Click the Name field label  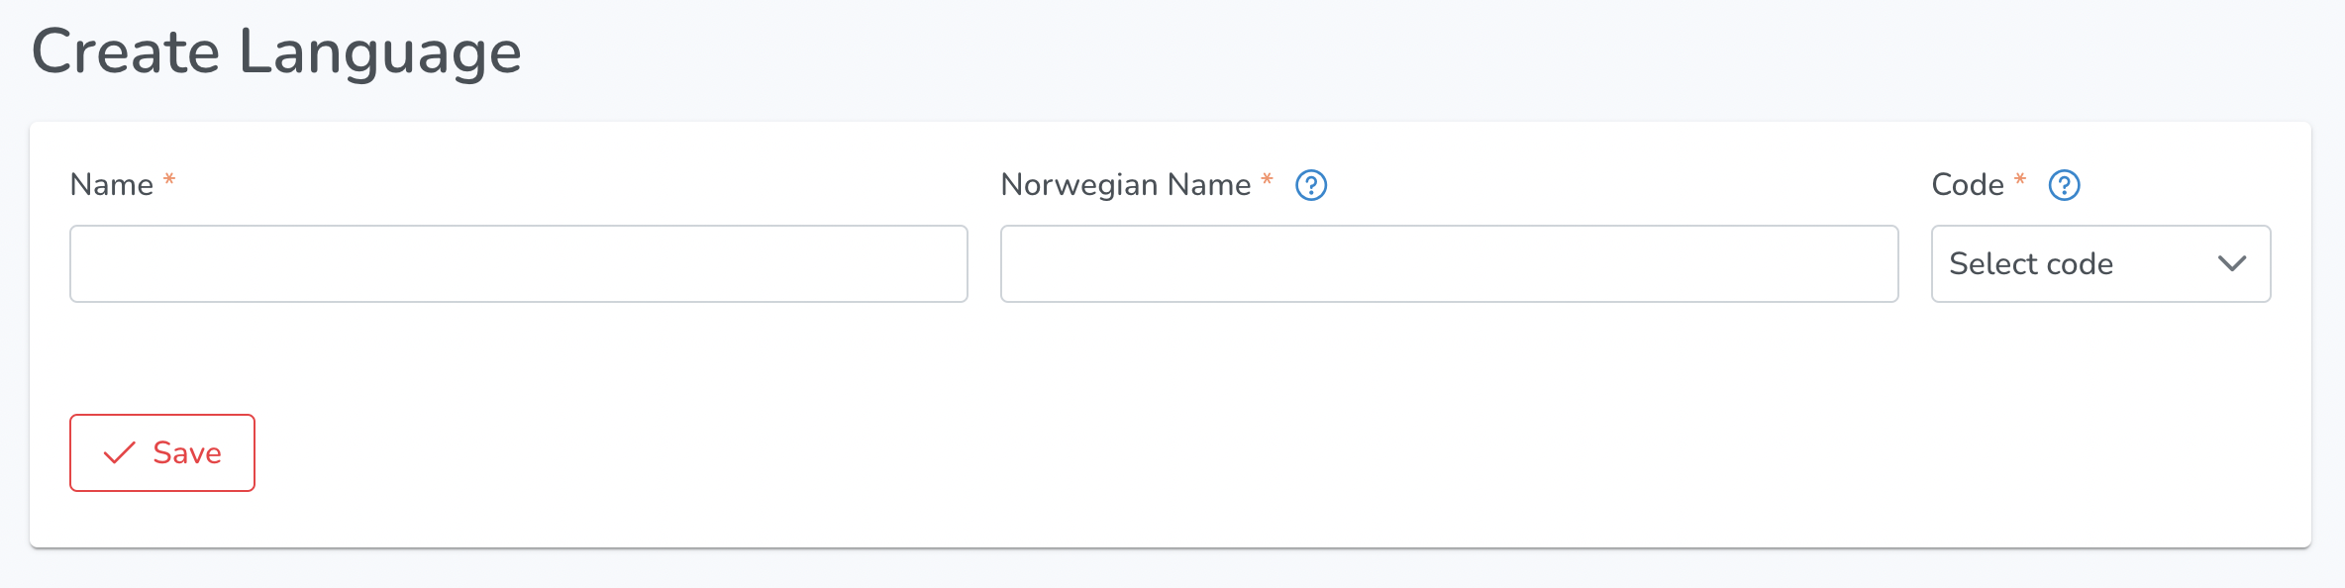point(112,185)
